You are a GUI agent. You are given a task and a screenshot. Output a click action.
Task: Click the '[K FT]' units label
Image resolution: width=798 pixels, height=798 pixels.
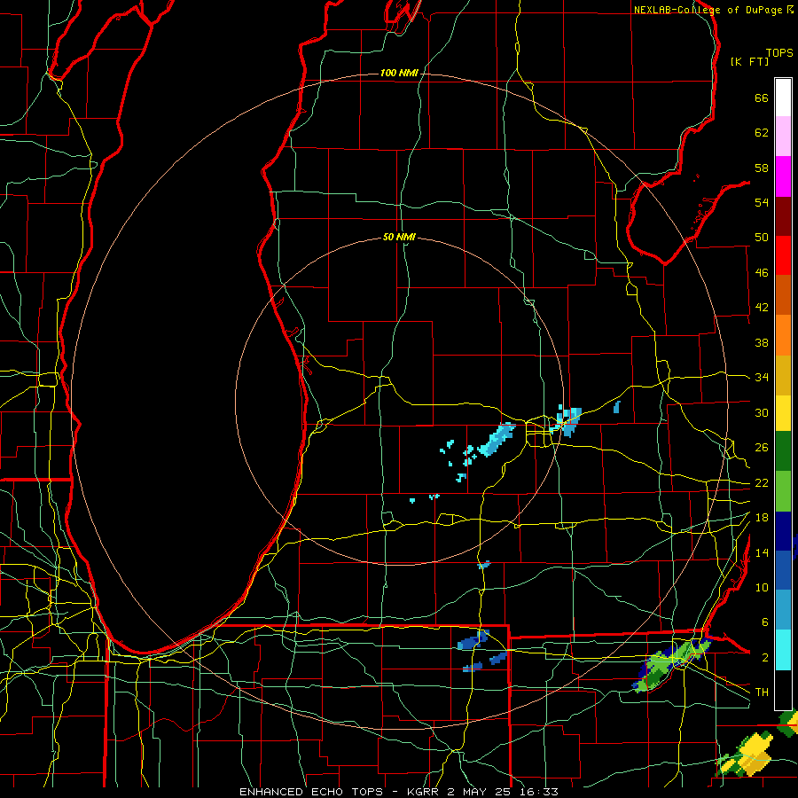749,61
